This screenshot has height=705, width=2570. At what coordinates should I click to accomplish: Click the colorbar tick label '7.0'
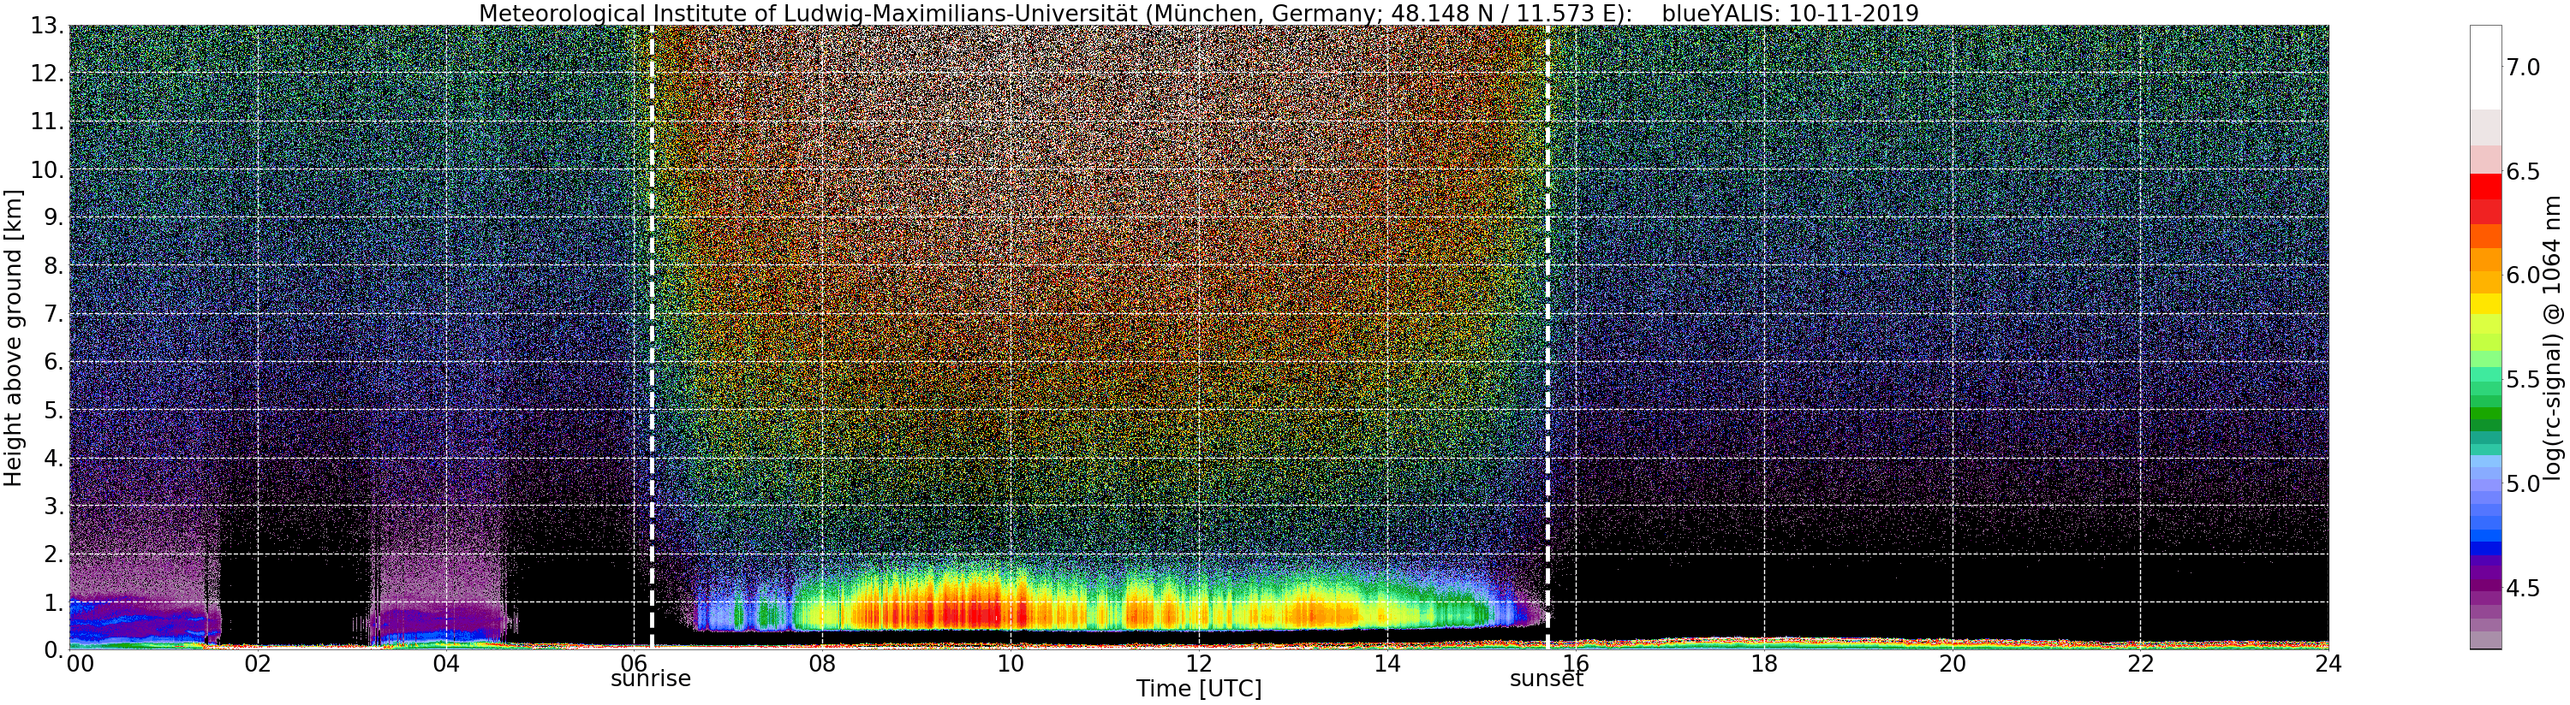pos(2523,68)
